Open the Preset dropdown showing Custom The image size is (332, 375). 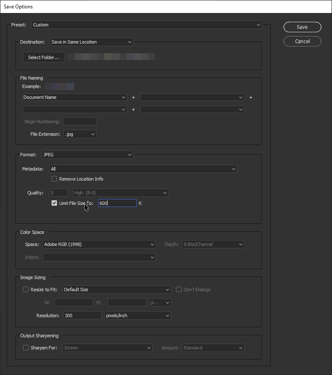pyautogui.click(x=146, y=25)
